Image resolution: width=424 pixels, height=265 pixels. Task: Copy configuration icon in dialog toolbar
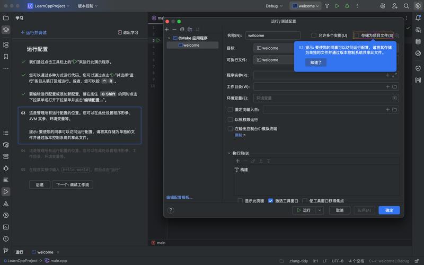tap(182, 29)
